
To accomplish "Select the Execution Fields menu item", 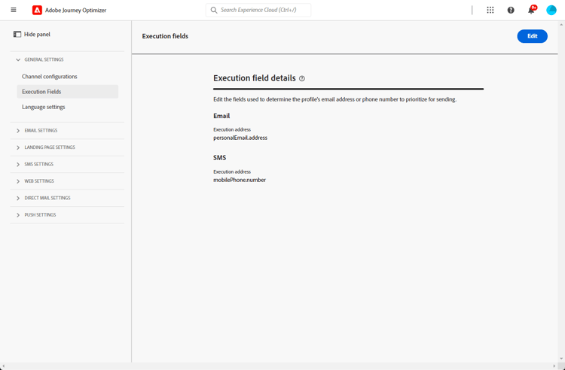I will coord(42,92).
